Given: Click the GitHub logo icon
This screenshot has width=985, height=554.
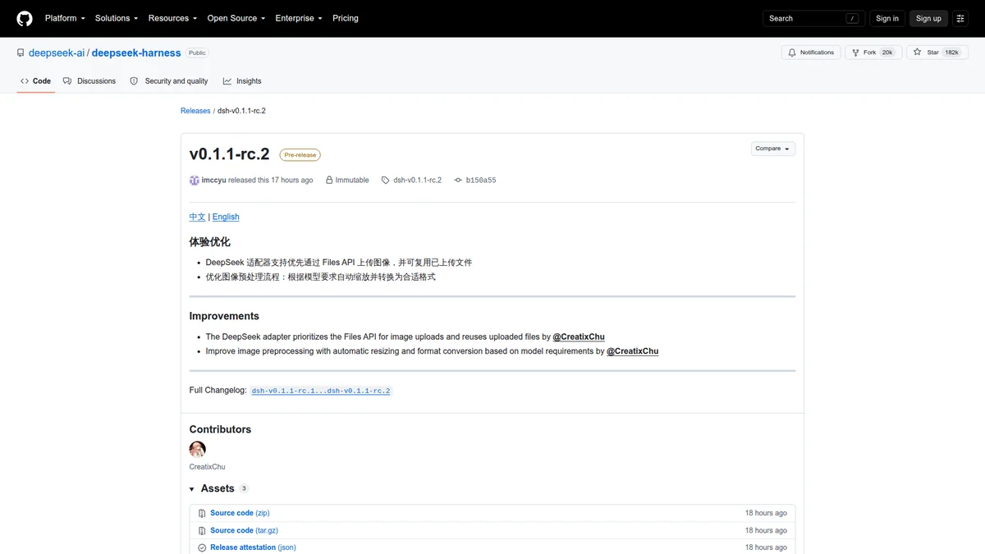Looking at the screenshot, I should click(25, 18).
